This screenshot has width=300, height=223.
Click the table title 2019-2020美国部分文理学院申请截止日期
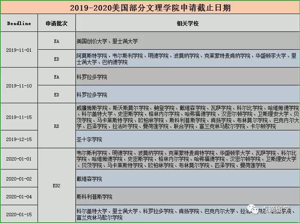click(150, 7)
